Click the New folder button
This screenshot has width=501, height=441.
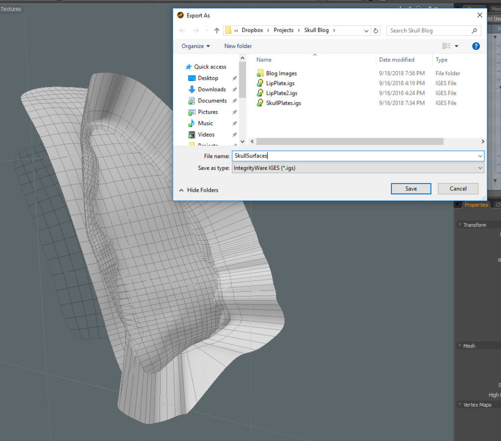click(238, 46)
